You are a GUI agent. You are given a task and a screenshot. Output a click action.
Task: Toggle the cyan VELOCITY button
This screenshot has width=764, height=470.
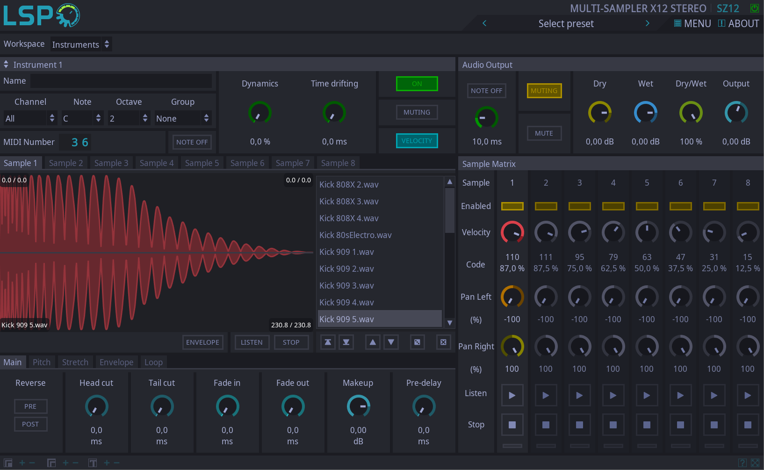pos(417,141)
